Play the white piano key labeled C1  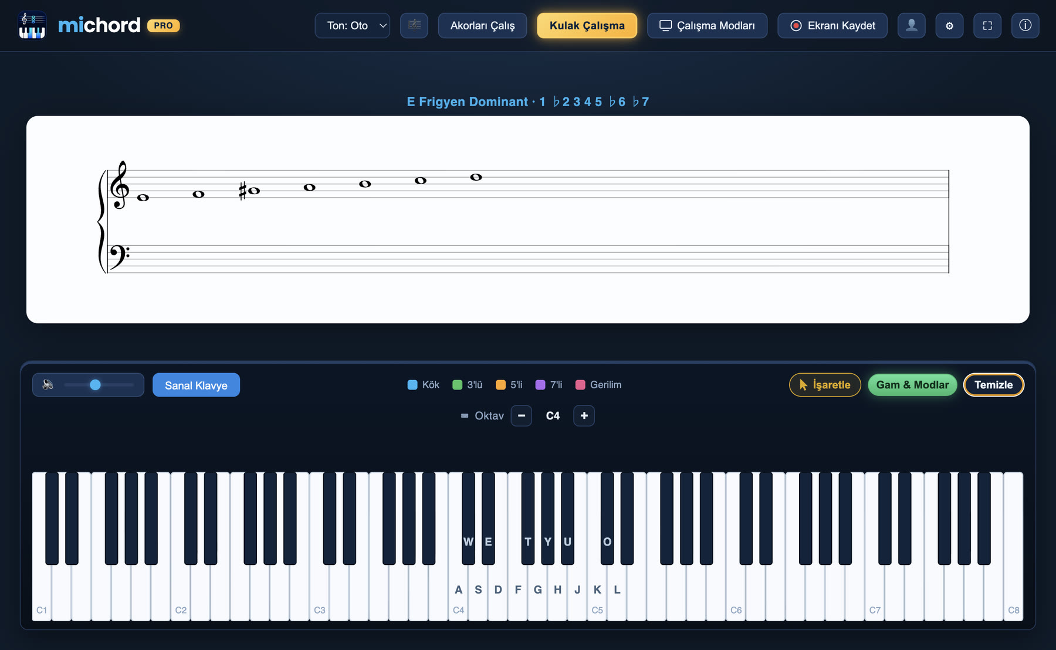pos(42,593)
